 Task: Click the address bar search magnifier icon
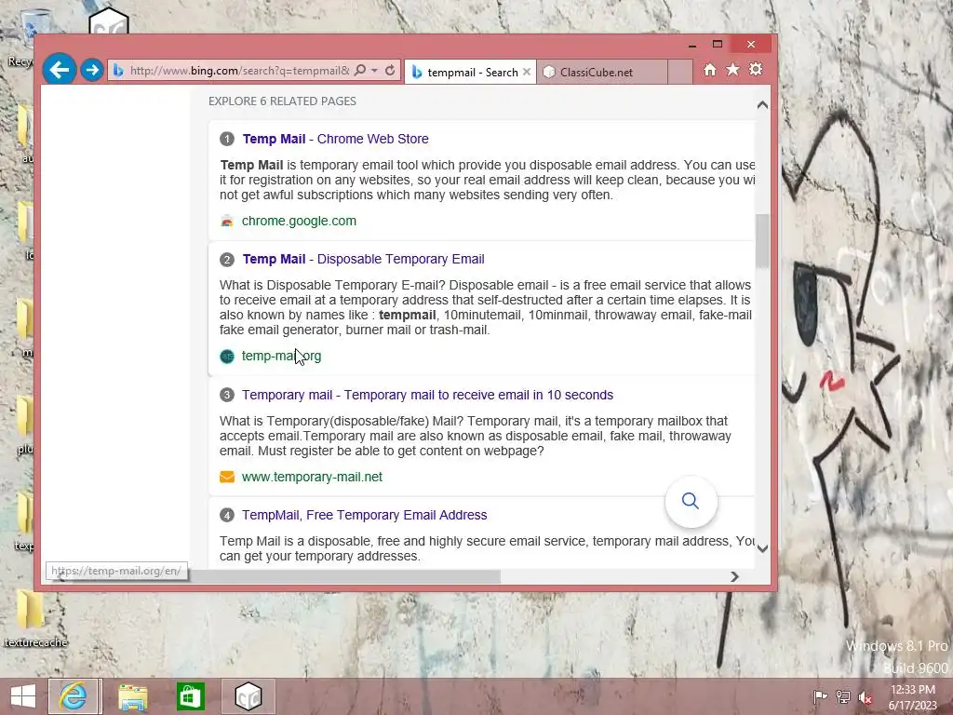click(360, 71)
